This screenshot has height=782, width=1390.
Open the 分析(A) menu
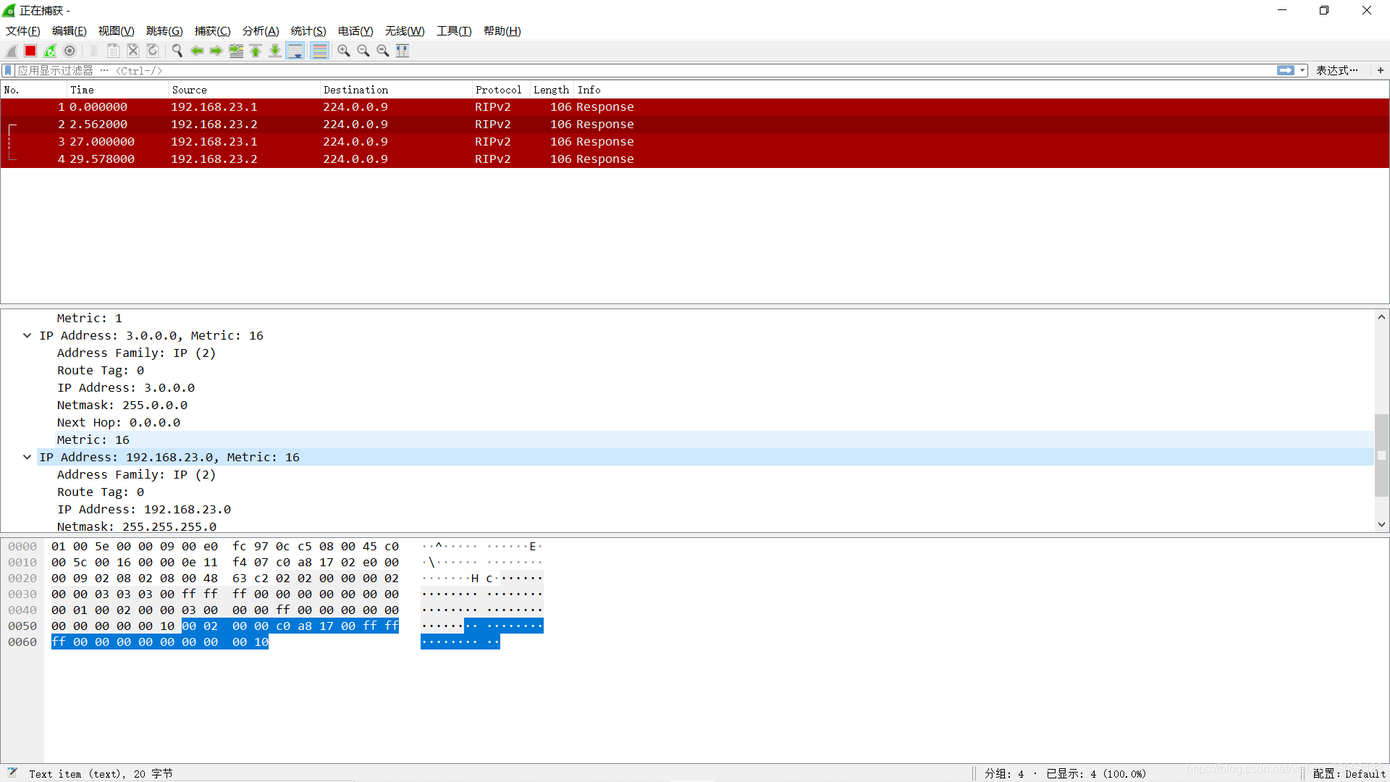click(x=261, y=31)
